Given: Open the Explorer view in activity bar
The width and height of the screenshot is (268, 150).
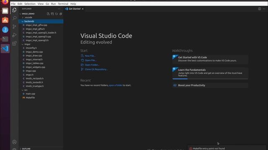Looking at the screenshot, I should pos(14,10).
